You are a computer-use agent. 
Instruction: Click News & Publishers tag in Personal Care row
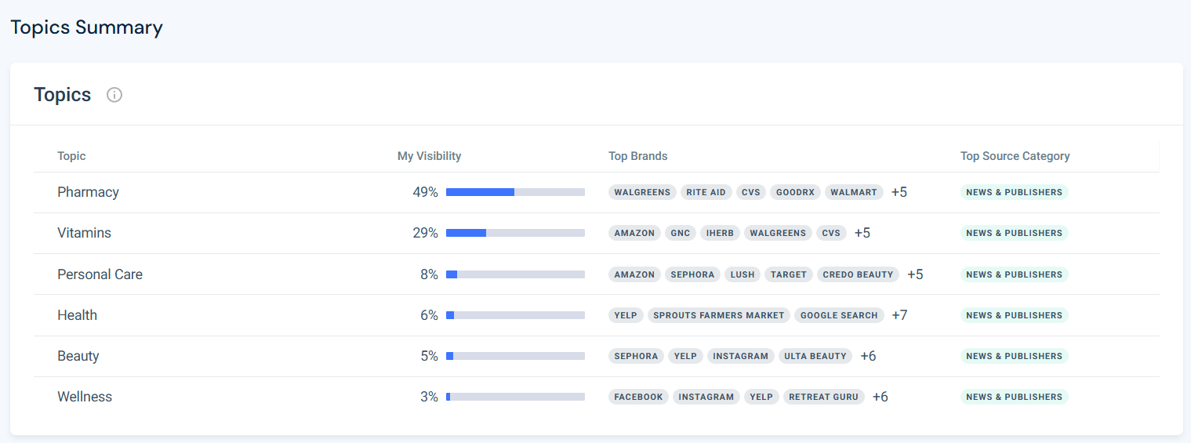coord(1014,274)
